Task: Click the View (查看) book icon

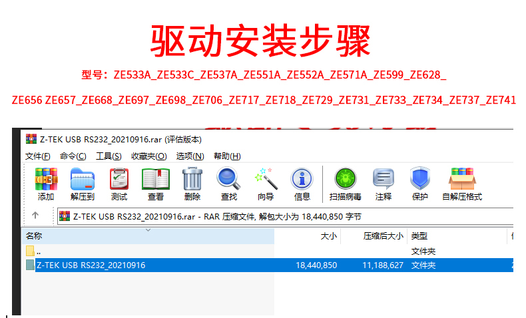Action: tap(156, 179)
